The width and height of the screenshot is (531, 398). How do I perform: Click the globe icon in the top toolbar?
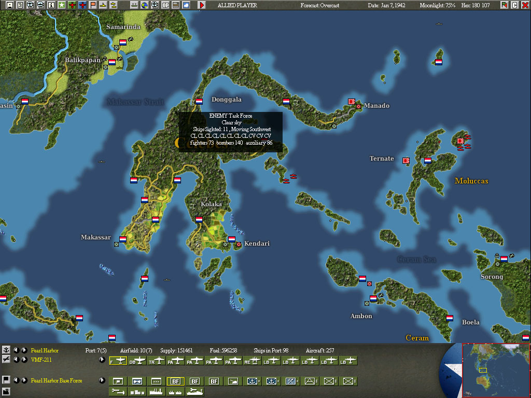[x=145, y=5]
